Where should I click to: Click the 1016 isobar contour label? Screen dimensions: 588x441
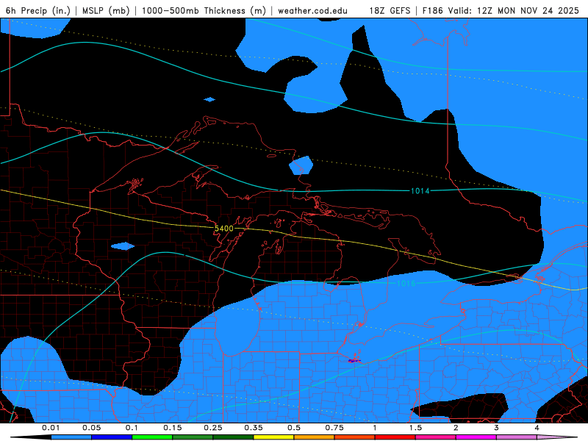[406, 283]
